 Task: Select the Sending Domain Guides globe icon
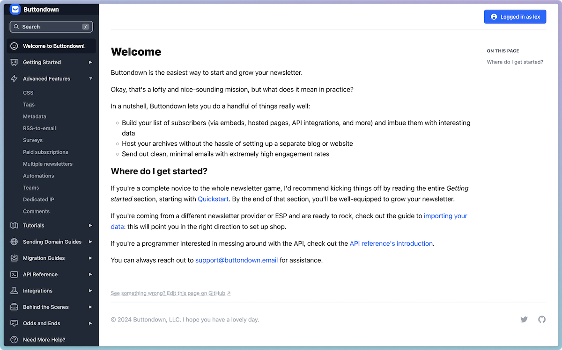tap(14, 242)
